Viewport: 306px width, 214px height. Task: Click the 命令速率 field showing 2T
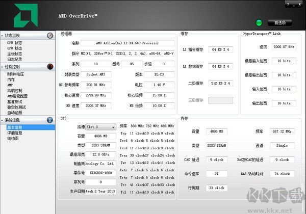pos(217,174)
